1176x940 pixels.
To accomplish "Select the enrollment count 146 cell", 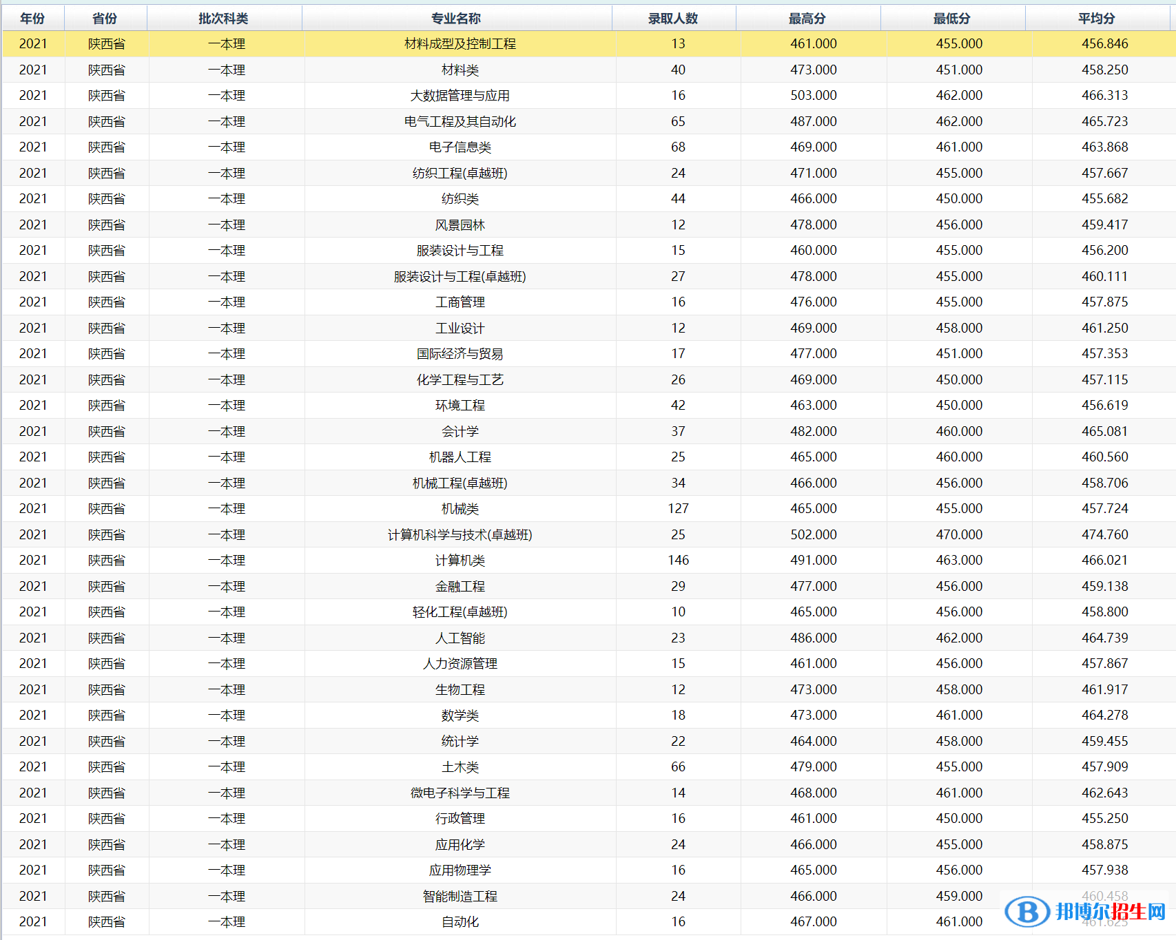I will [679, 561].
